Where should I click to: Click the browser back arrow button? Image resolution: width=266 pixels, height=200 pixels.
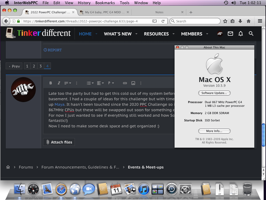(x=6, y=21)
